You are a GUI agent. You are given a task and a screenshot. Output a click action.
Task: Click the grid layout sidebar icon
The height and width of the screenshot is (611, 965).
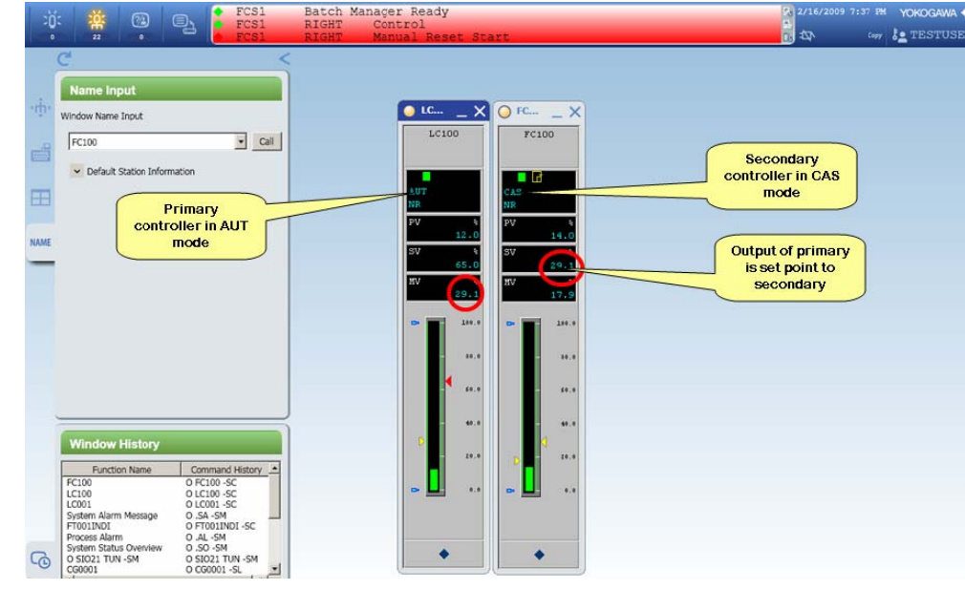[40, 199]
